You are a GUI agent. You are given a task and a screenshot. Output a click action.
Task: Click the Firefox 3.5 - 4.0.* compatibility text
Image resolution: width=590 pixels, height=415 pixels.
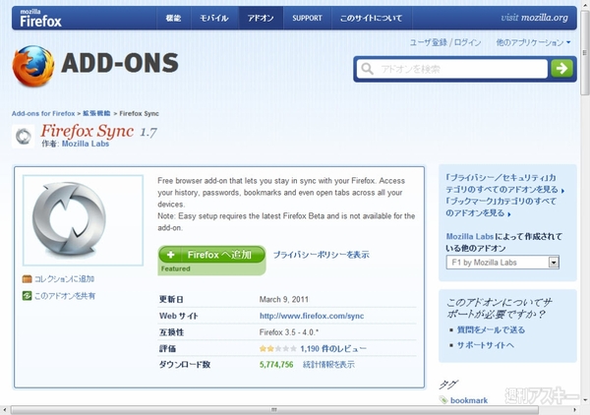pos(289,332)
